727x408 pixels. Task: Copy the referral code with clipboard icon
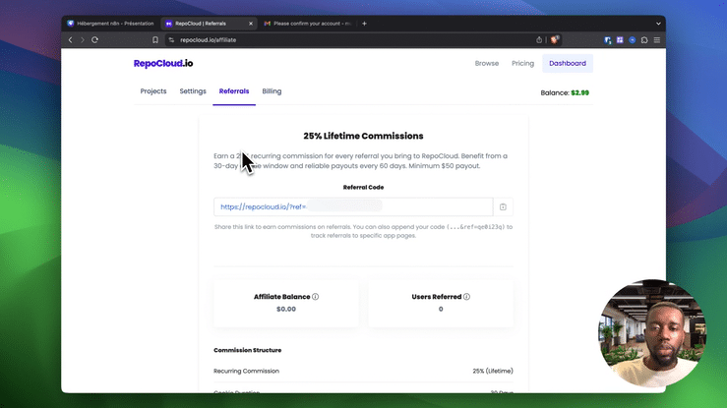[503, 207]
